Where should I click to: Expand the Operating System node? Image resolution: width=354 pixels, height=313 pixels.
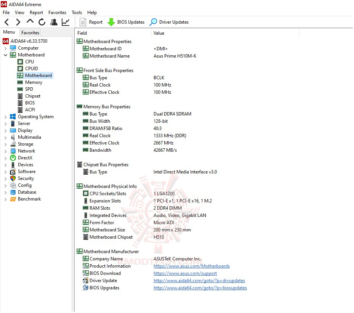click(6, 117)
